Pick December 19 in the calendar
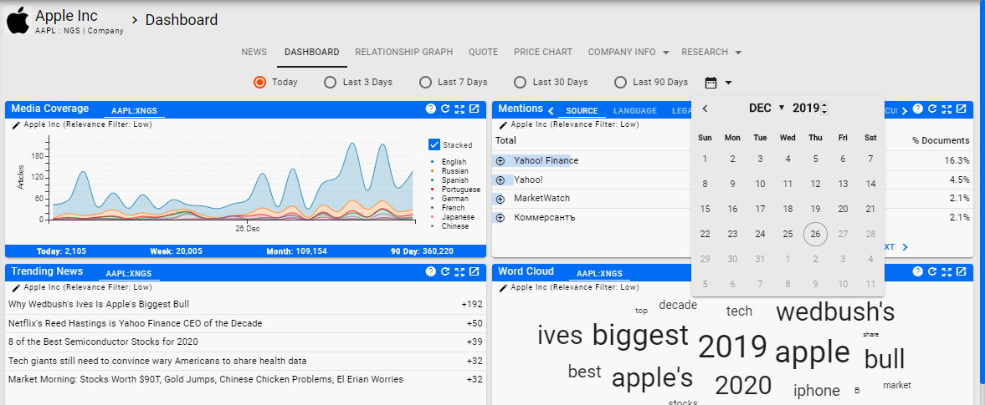Viewport: 985px width, 405px height. [x=815, y=209]
